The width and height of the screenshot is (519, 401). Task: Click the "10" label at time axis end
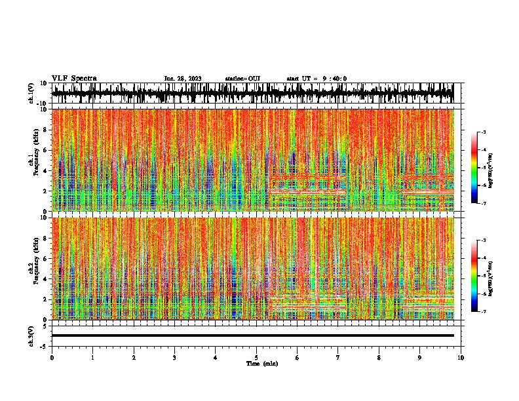(x=461, y=358)
